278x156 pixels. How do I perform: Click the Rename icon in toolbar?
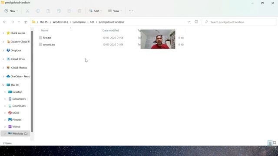[59, 11]
